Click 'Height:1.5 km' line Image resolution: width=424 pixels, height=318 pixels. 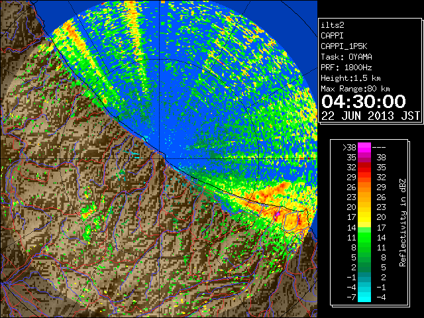pos(350,78)
